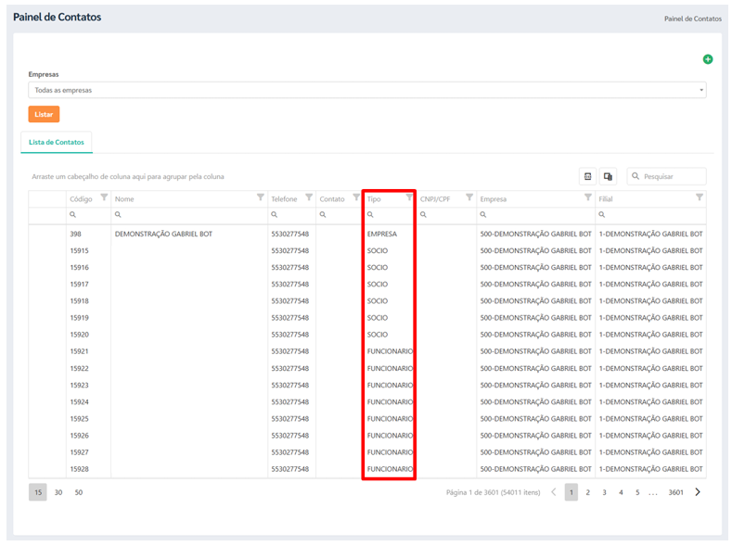The width and height of the screenshot is (732, 546).
Task: Open the column chooser icon button
Action: click(608, 176)
